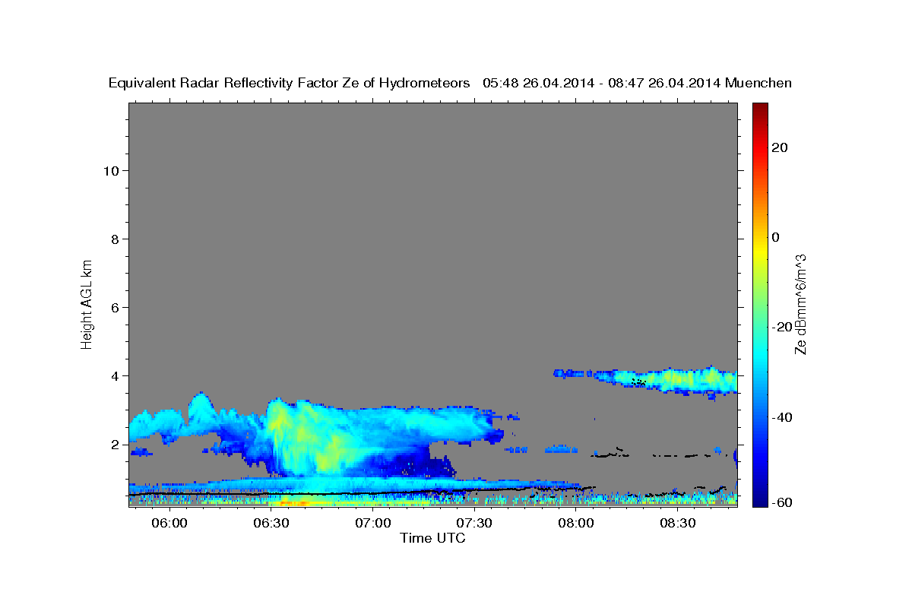Viewport: 912px width, 608px height.
Task: Click the '07:00' time tick label
Action: tap(373, 524)
